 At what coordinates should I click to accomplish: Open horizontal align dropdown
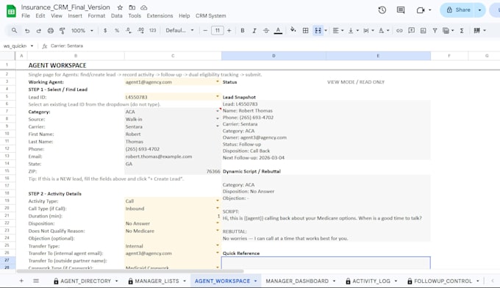(x=337, y=31)
